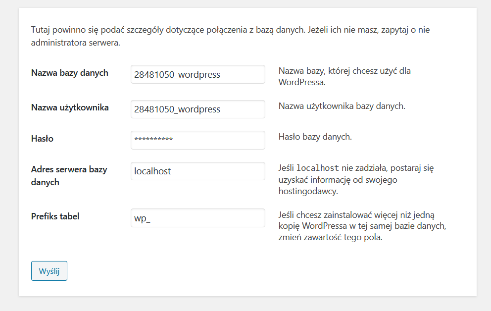
Task: Click the Wyślij submit button
Action: point(49,271)
